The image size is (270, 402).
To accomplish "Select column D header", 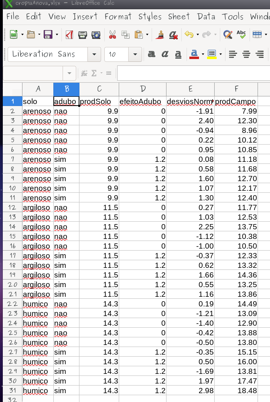I will coord(142,89).
